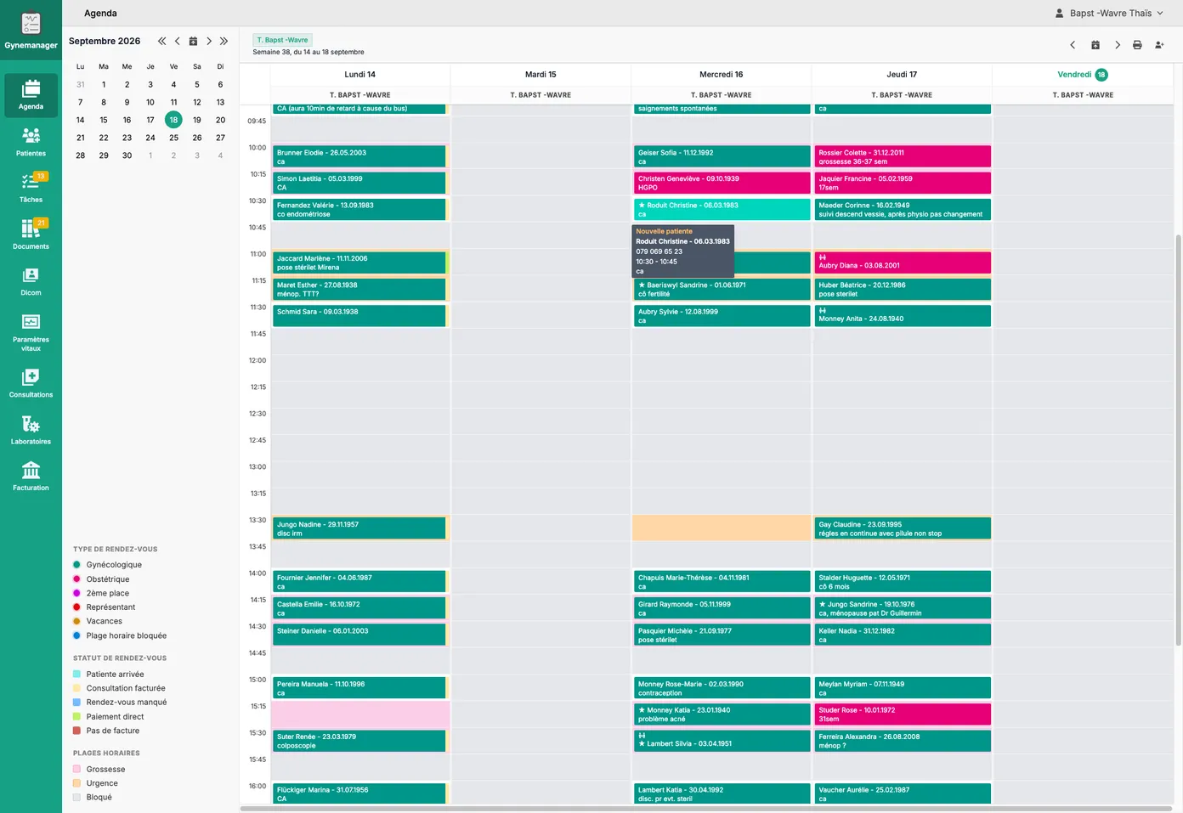Open the Tâches sidebar icon
This screenshot has width=1183, height=813.
(x=31, y=188)
